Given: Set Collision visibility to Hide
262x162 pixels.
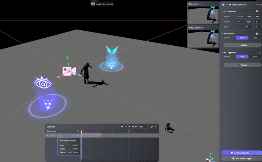Looking at the screenshot, I should click(x=255, y=38).
